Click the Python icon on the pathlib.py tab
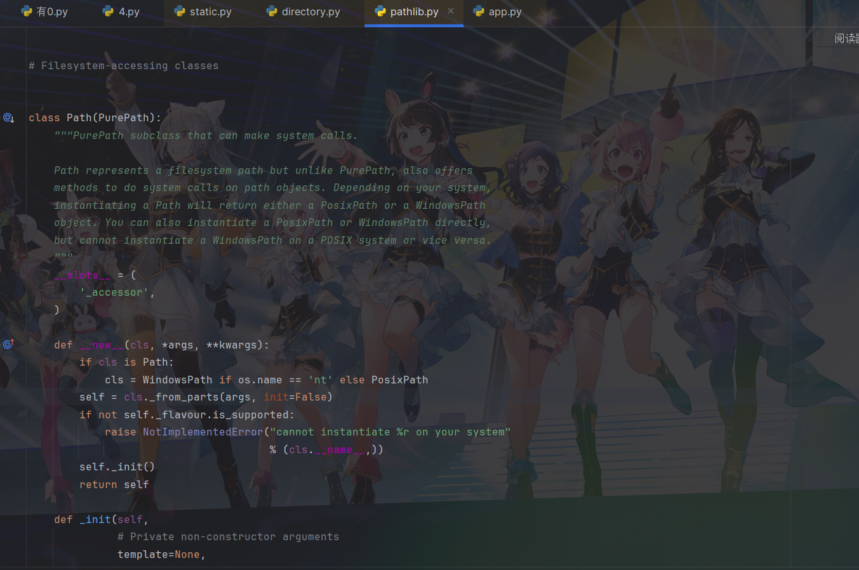 pos(381,11)
